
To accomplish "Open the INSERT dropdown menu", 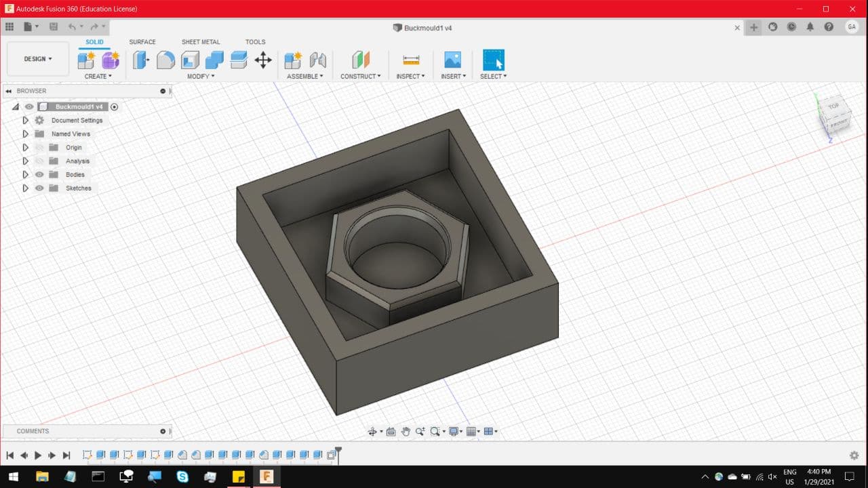I will click(x=454, y=77).
